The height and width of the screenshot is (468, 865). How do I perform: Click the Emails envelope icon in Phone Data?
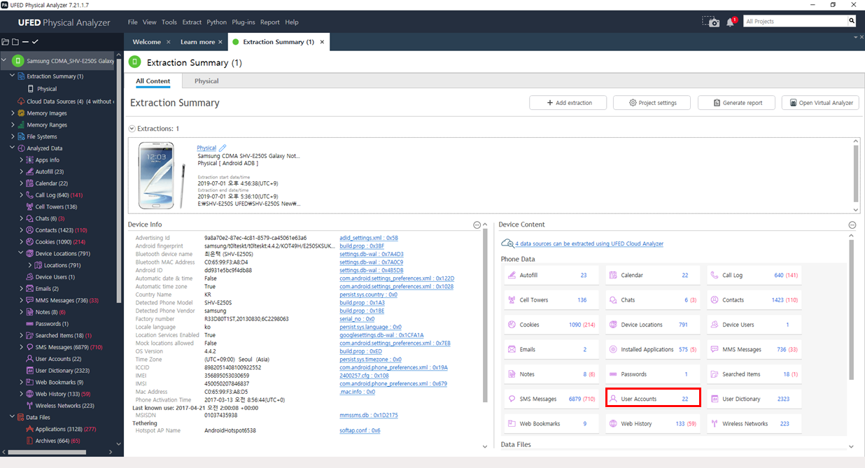pos(512,350)
